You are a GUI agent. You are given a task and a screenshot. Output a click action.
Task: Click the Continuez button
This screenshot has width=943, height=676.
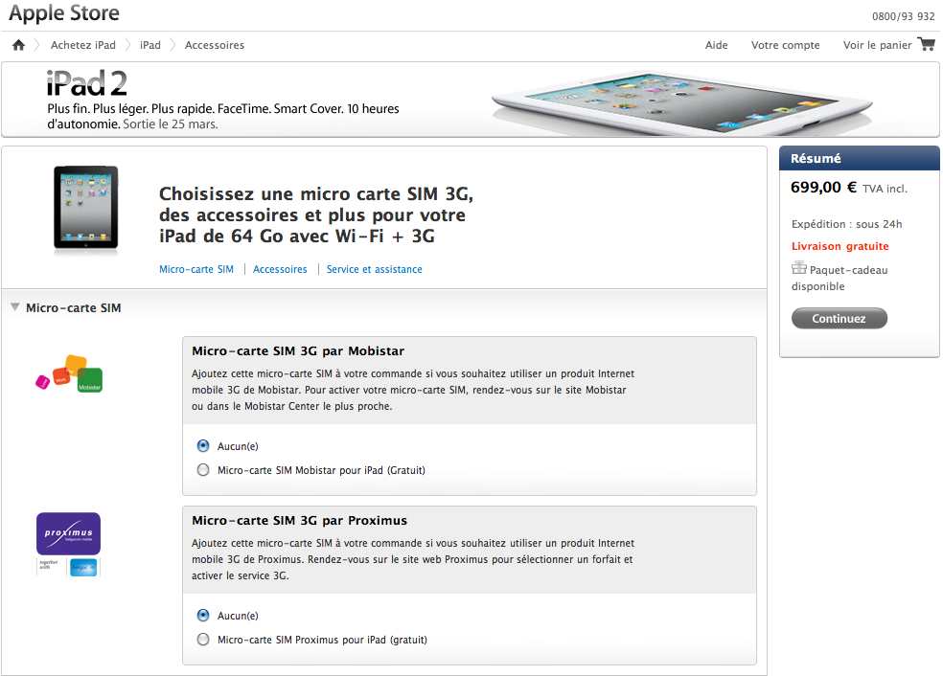(839, 319)
